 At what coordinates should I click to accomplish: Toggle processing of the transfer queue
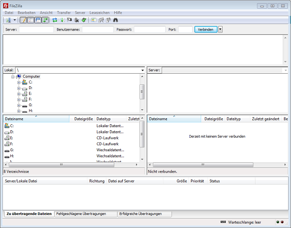pyautogui.click(x=62, y=20)
